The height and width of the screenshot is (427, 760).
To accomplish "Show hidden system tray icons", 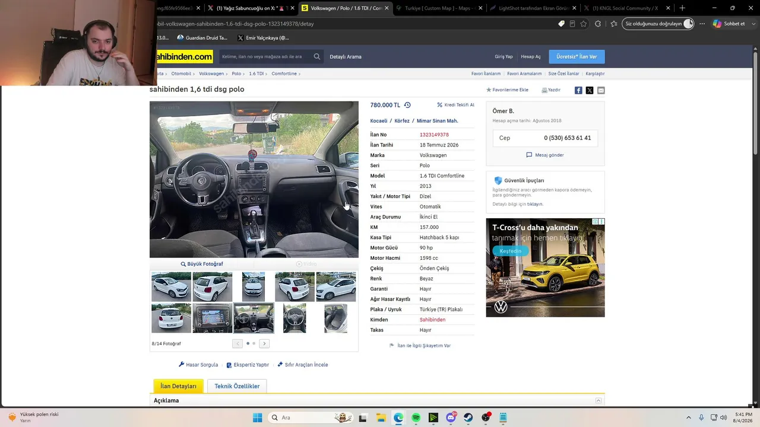I will coord(689,418).
